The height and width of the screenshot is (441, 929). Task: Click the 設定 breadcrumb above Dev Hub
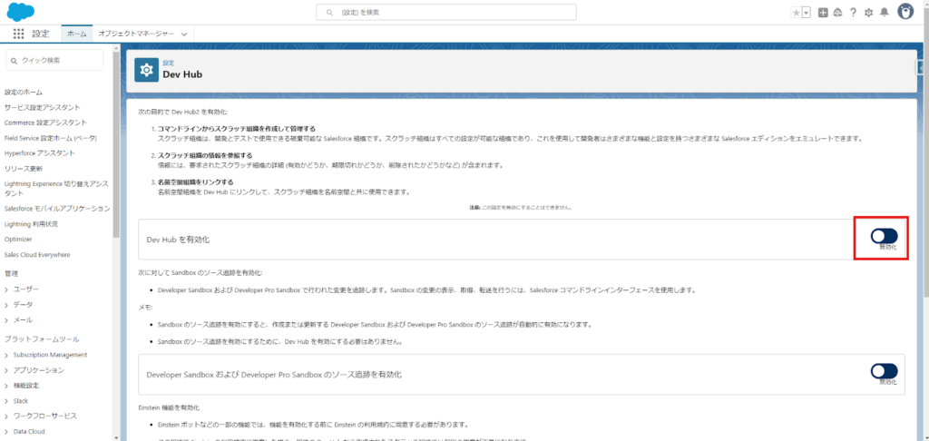coord(169,63)
